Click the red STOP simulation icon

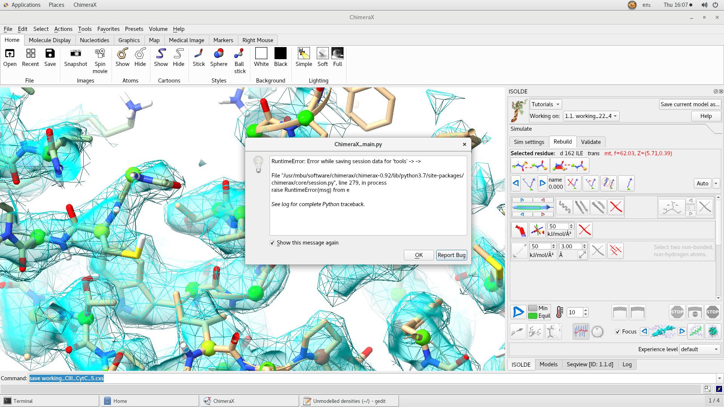click(712, 312)
